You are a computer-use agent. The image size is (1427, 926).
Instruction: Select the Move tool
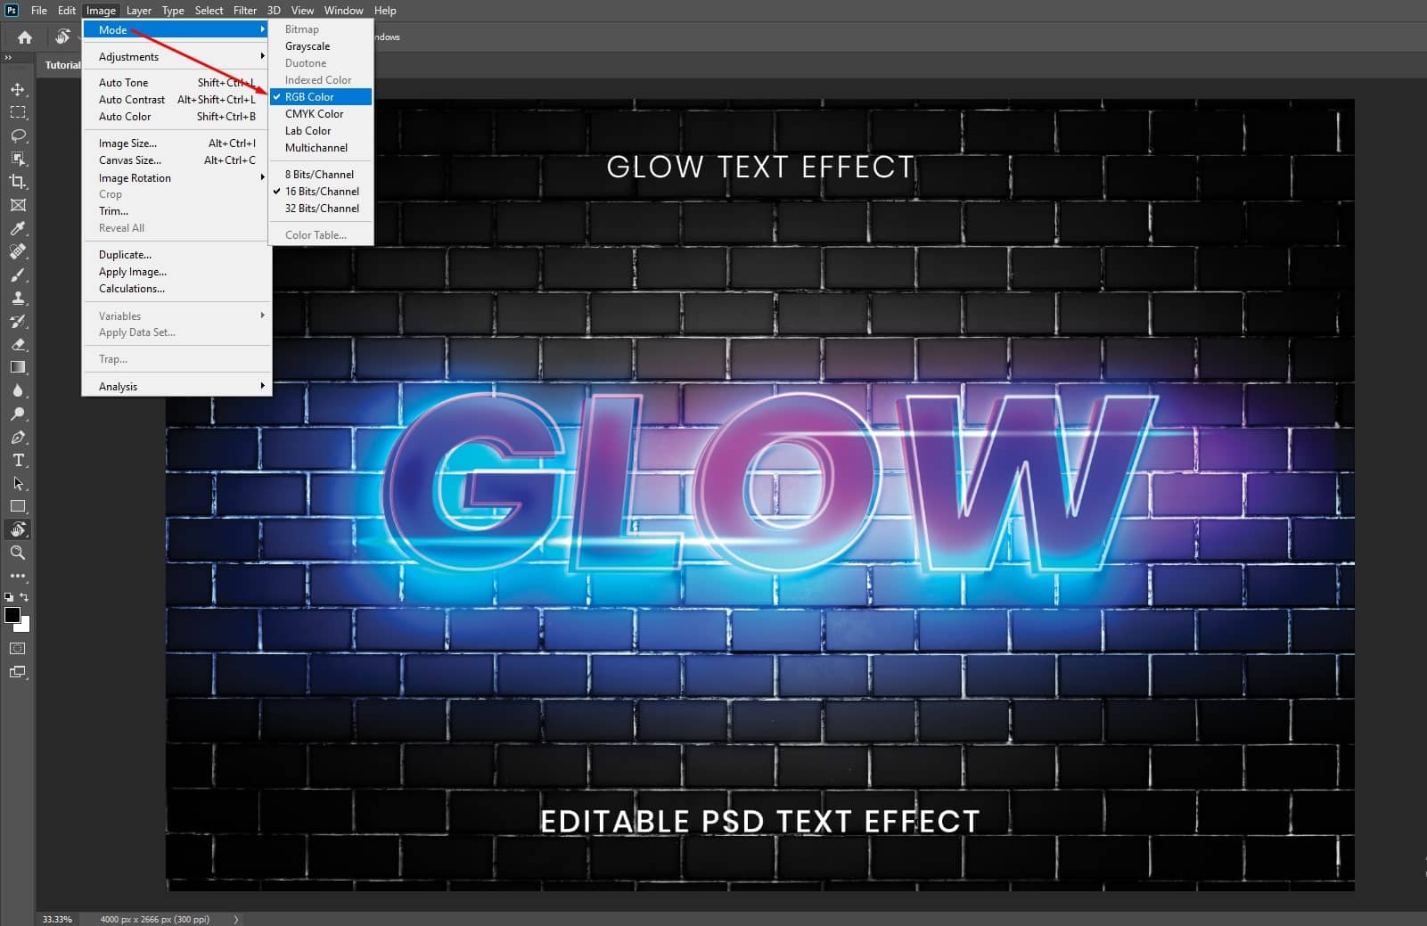coord(18,89)
